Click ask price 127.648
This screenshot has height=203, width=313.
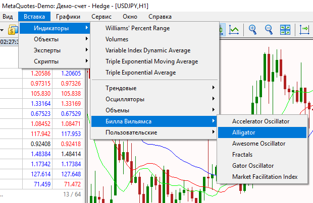pos(71,174)
